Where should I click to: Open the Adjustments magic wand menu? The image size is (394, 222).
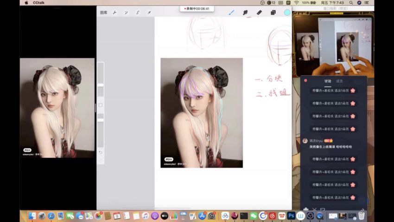tap(126, 13)
